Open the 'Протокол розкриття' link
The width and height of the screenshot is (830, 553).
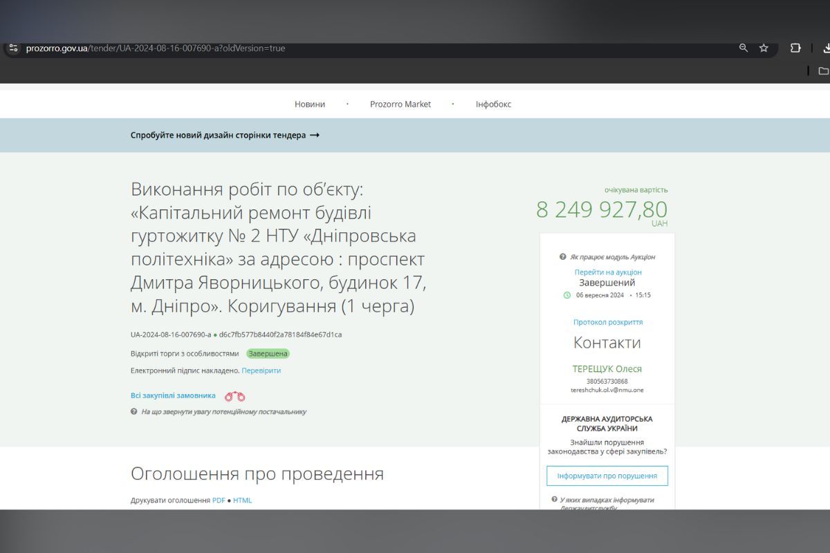[x=607, y=322]
